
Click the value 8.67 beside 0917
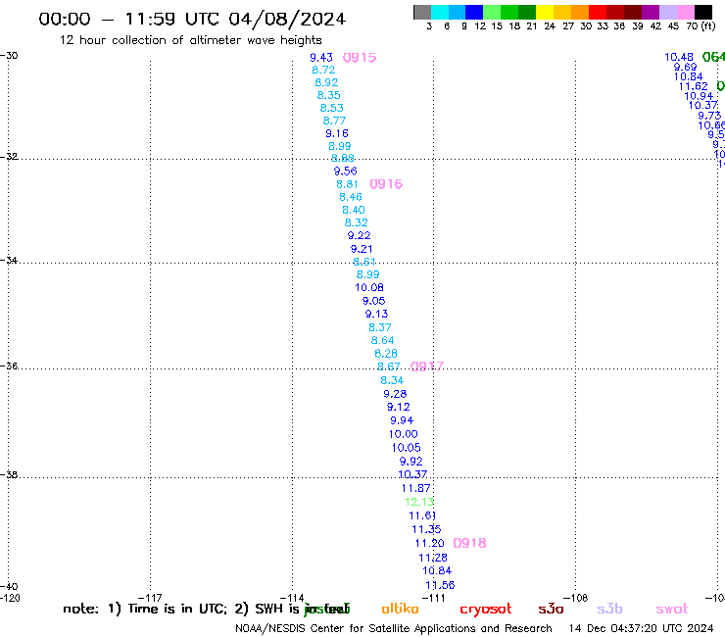click(x=389, y=367)
